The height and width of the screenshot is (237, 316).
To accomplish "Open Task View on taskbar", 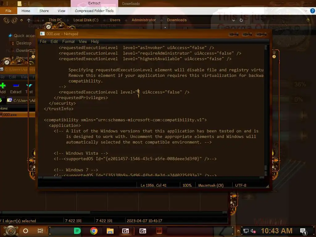I will [40, 231].
